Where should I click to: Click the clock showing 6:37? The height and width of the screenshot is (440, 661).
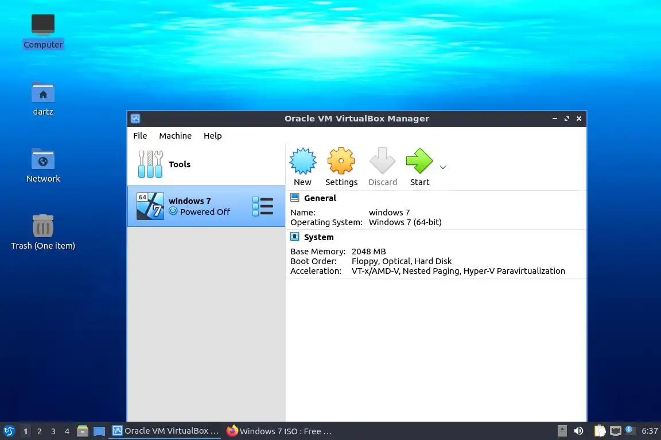[x=649, y=431]
